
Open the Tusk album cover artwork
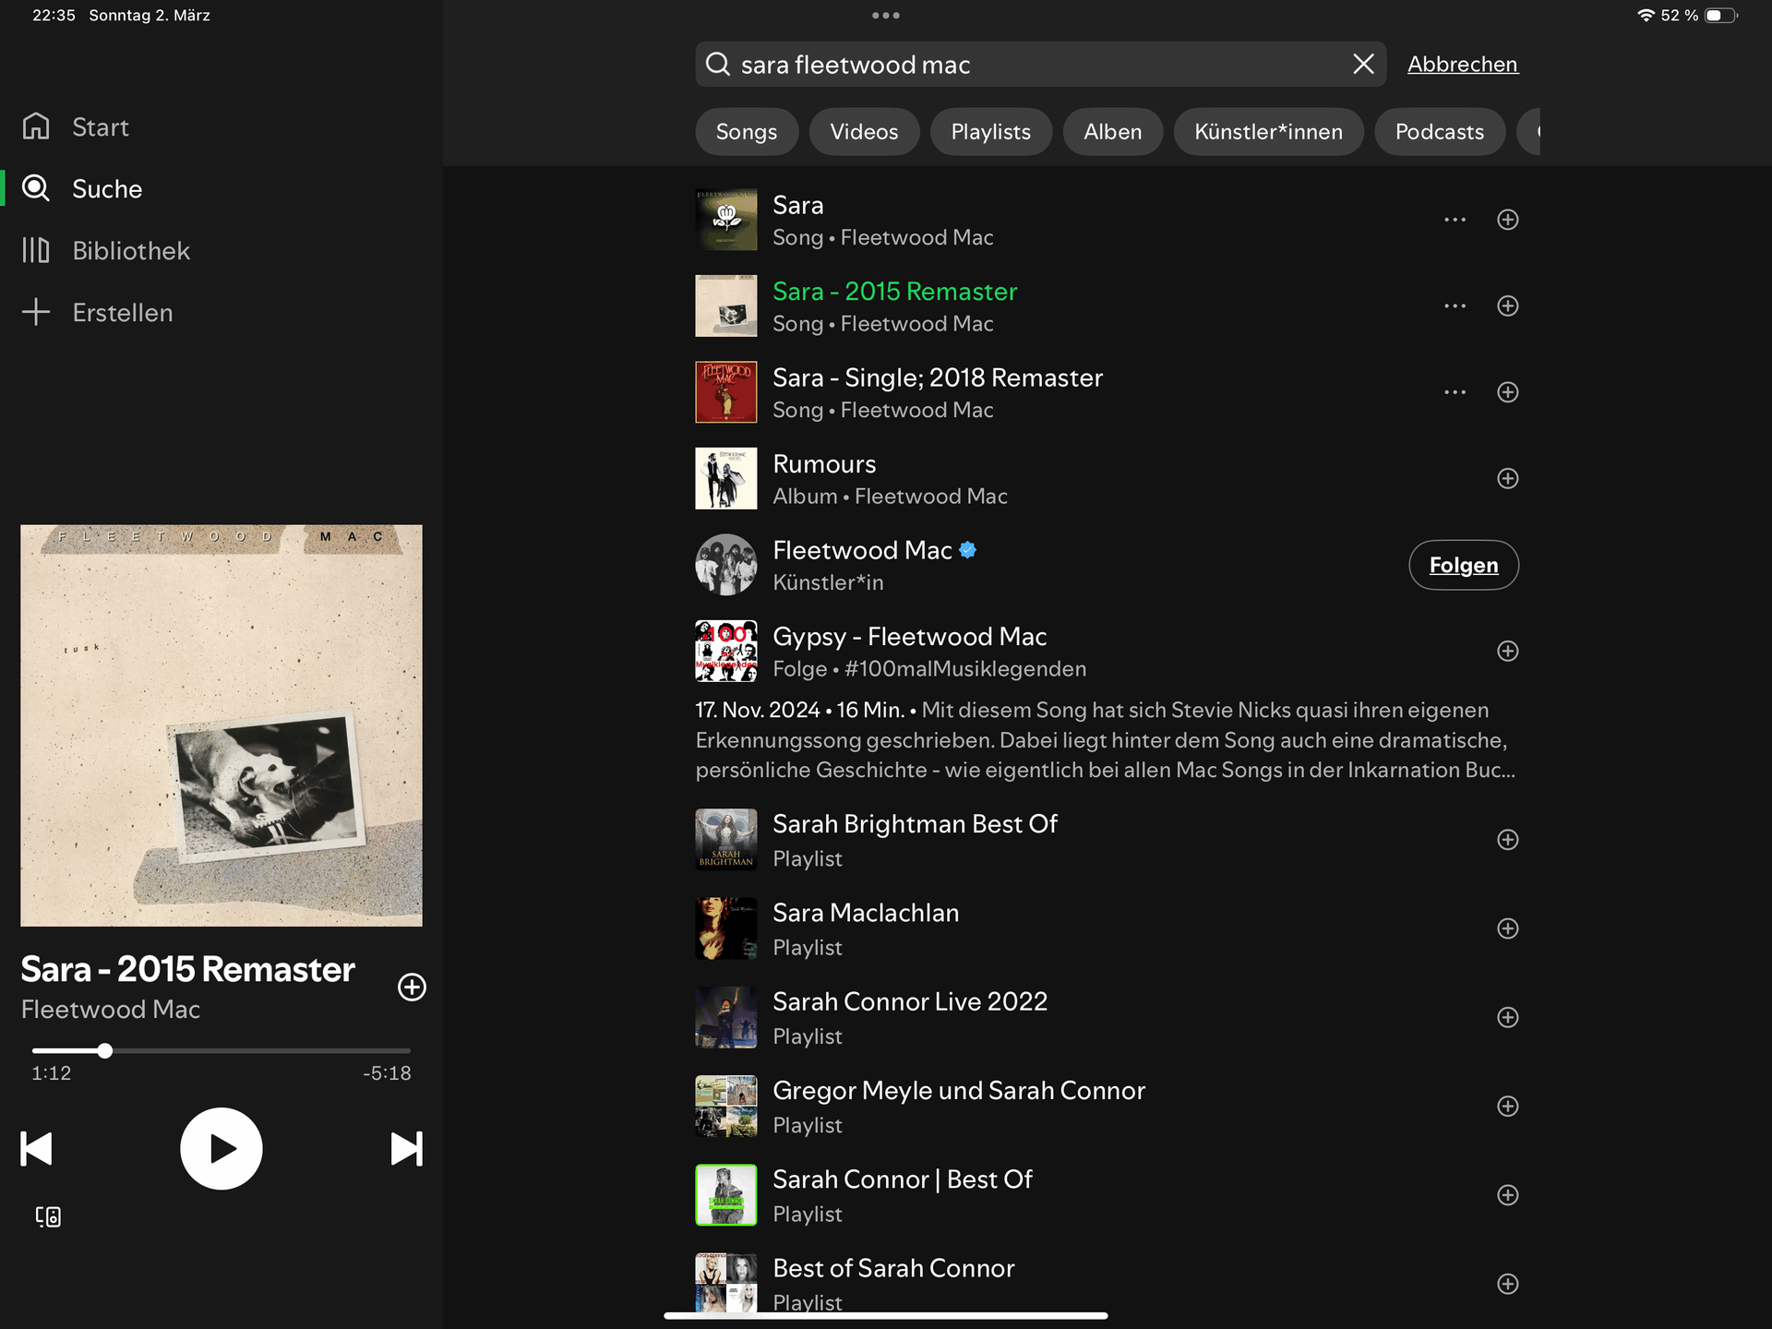[221, 725]
